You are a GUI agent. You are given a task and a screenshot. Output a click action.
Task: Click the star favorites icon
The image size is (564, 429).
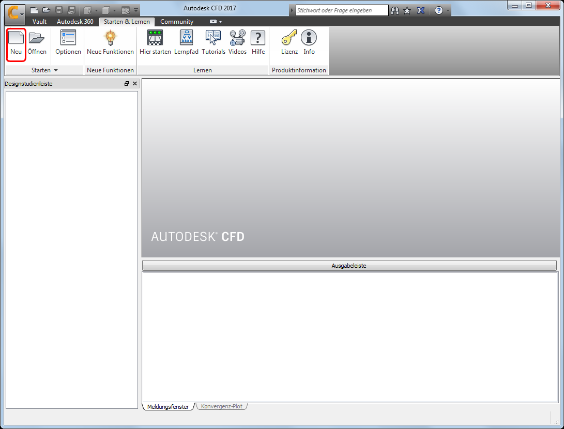[407, 10]
